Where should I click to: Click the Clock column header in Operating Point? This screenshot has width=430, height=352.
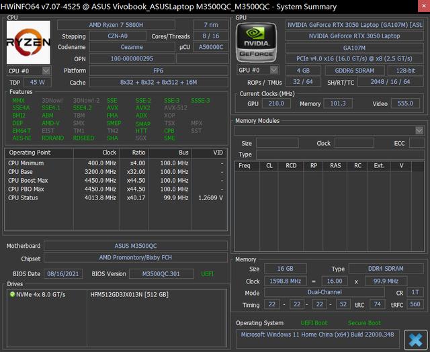(x=109, y=152)
